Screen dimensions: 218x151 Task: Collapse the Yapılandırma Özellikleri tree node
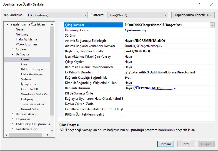(x=7, y=24)
